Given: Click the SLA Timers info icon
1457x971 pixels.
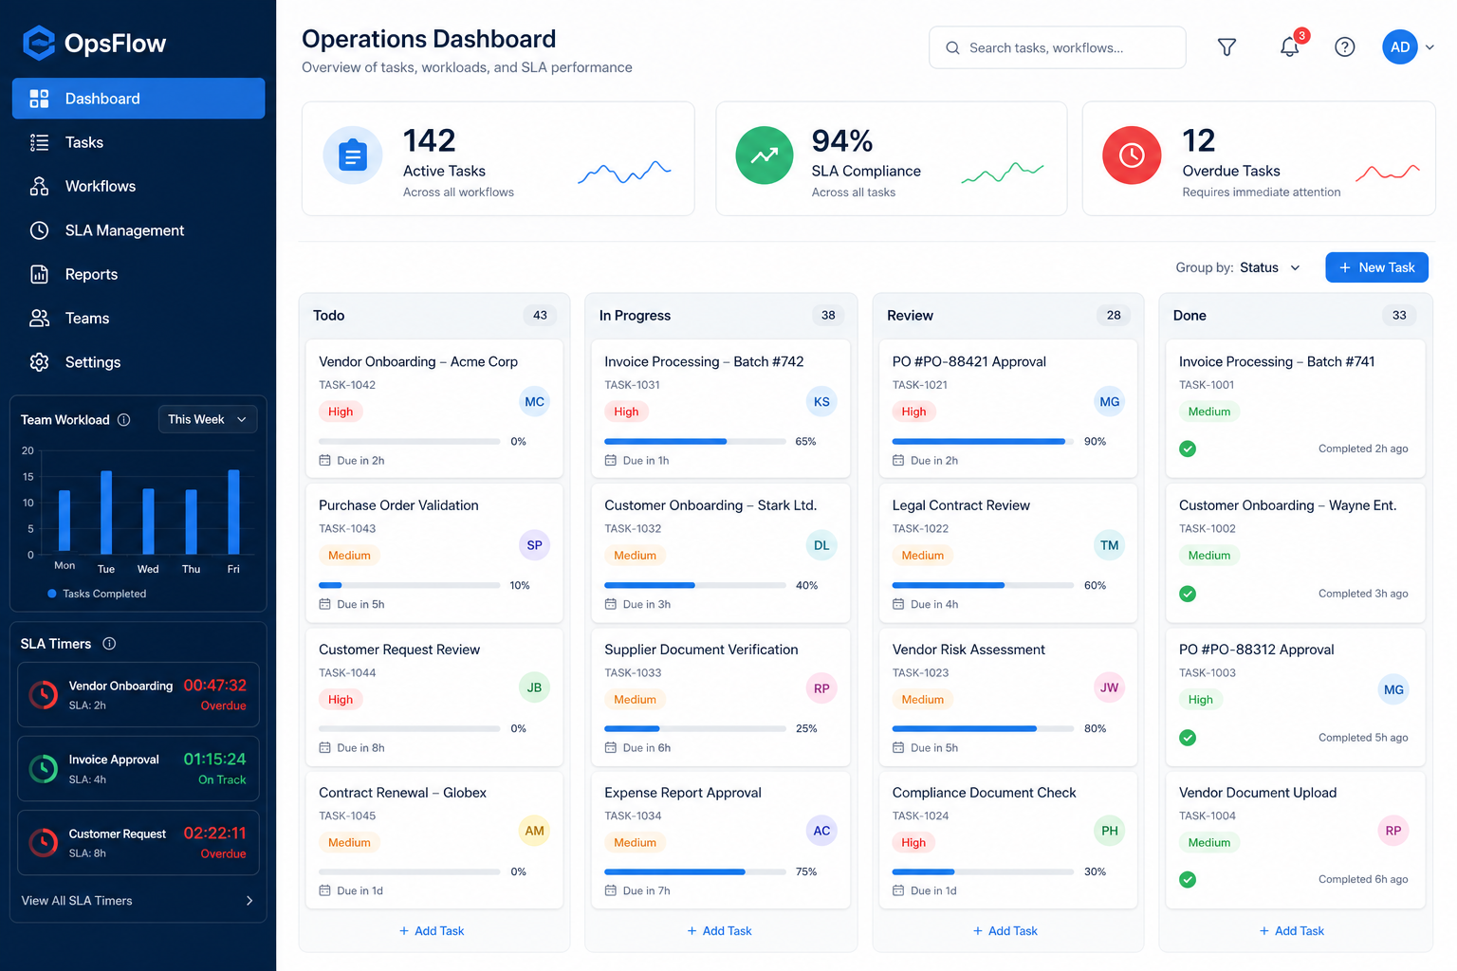Looking at the screenshot, I should pyautogui.click(x=109, y=644).
